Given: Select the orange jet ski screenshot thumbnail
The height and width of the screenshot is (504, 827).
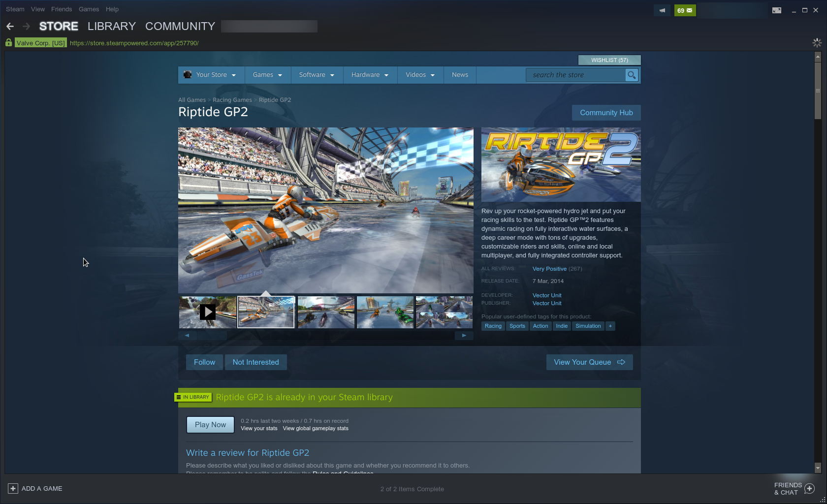Looking at the screenshot, I should (266, 312).
